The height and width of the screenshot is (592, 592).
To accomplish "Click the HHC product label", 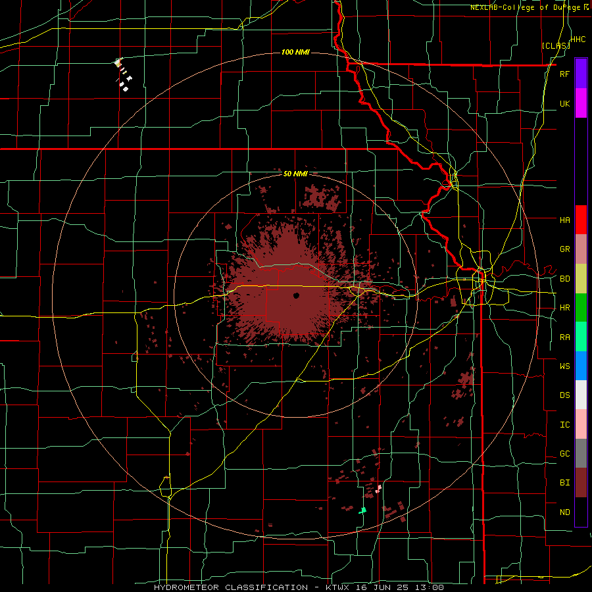I will (578, 39).
